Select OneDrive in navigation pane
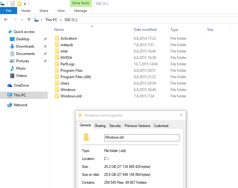Image resolution: width=238 pixels, height=188 pixels. tap(21, 85)
